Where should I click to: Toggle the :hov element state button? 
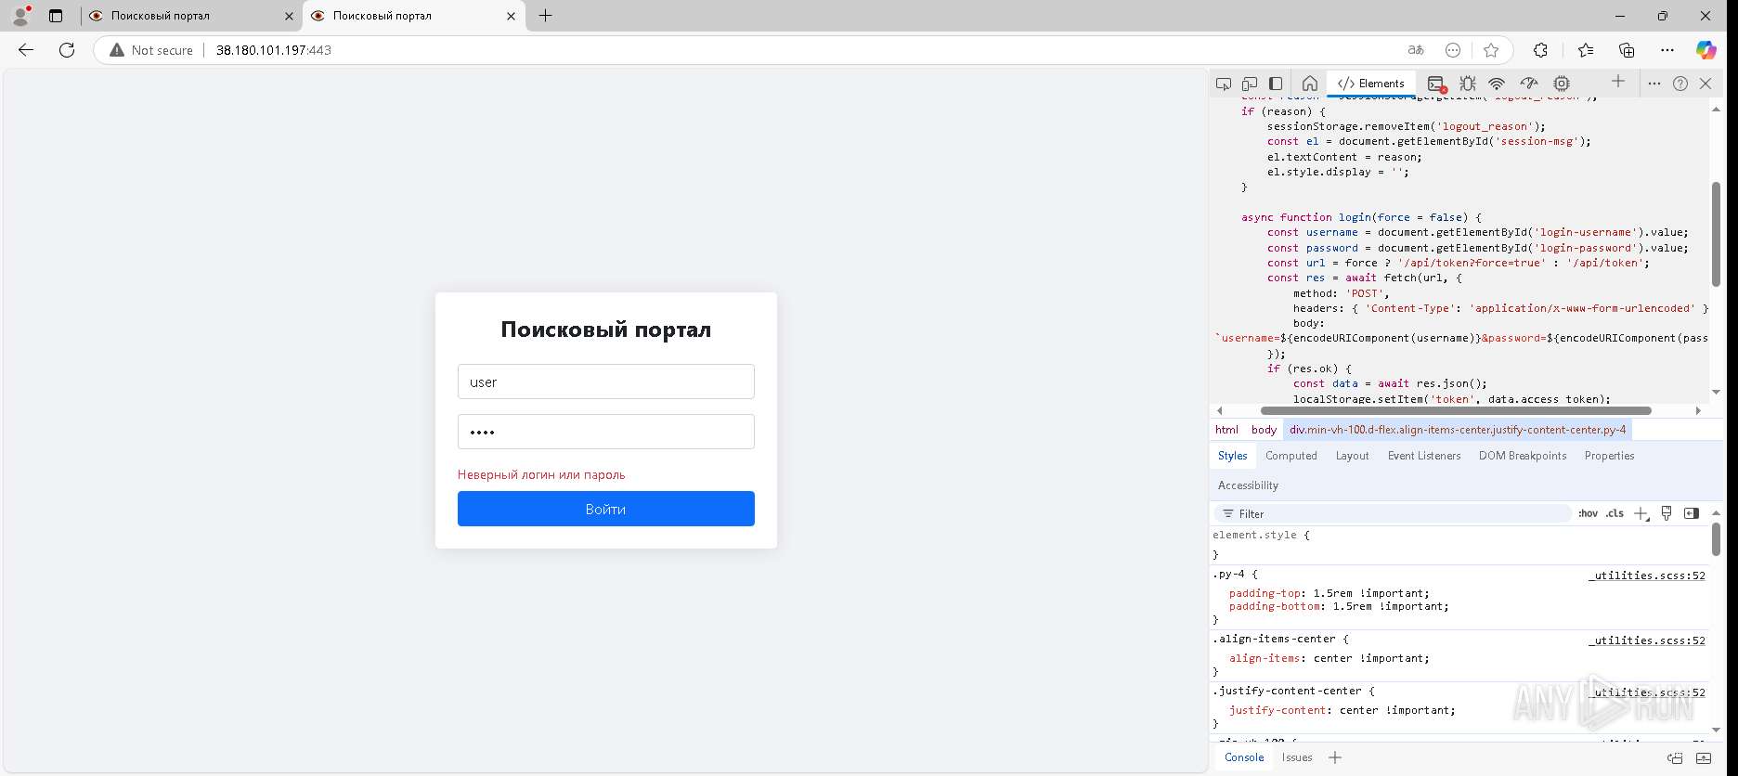click(x=1588, y=513)
